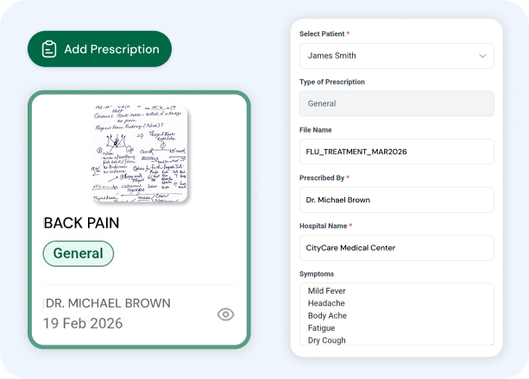Viewport: 529px width, 379px height.
Task: Click the DR. MICHAEL BROWN name on card
Action: 108,303
